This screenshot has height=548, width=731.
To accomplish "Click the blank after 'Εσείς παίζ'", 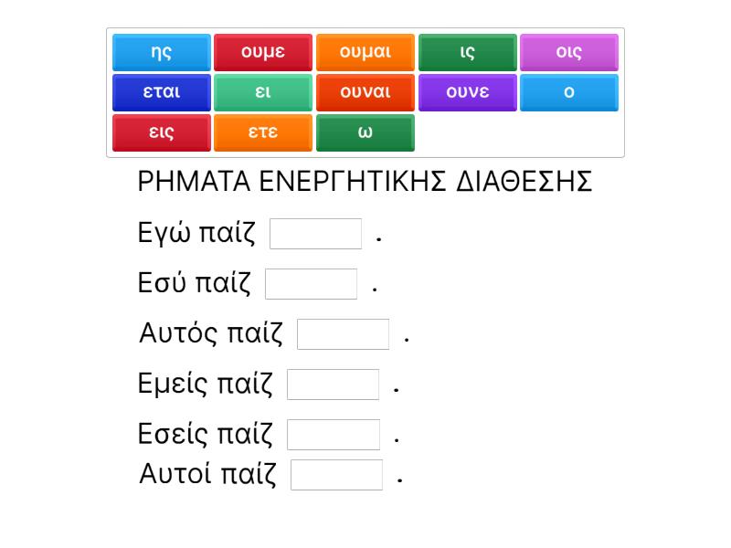I will [x=334, y=435].
